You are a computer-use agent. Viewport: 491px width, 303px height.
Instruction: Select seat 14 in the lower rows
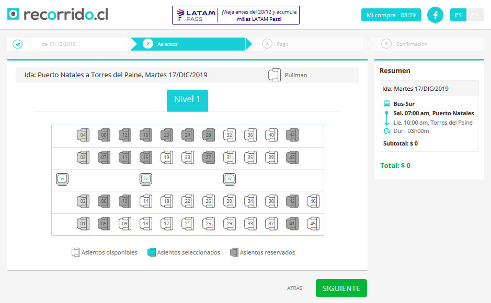pyautogui.click(x=146, y=201)
